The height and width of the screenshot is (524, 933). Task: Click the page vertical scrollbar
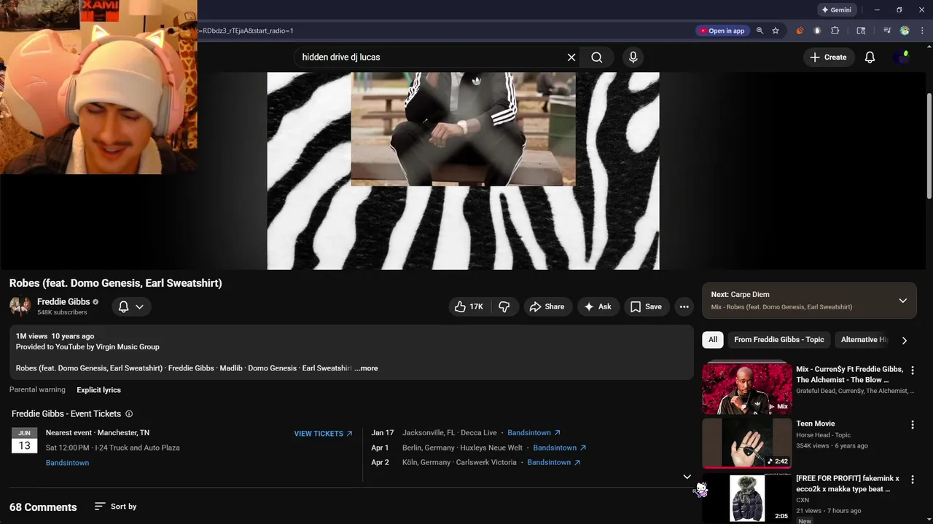929,146
